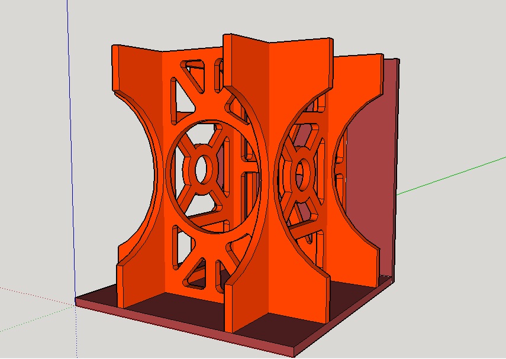Click the axes origin at base plate corner
506x359 pixels.
76,302
